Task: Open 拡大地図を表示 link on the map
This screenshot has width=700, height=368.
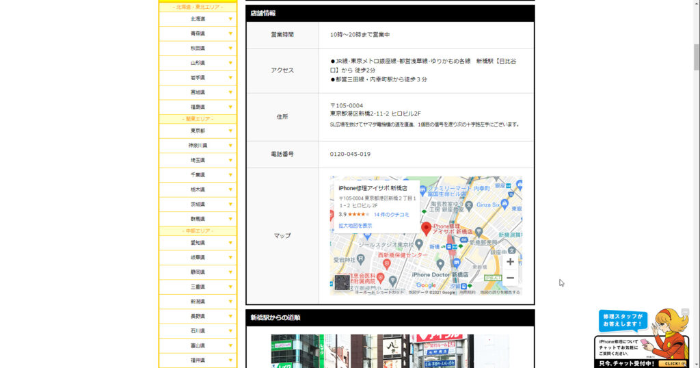Action: 355,226
